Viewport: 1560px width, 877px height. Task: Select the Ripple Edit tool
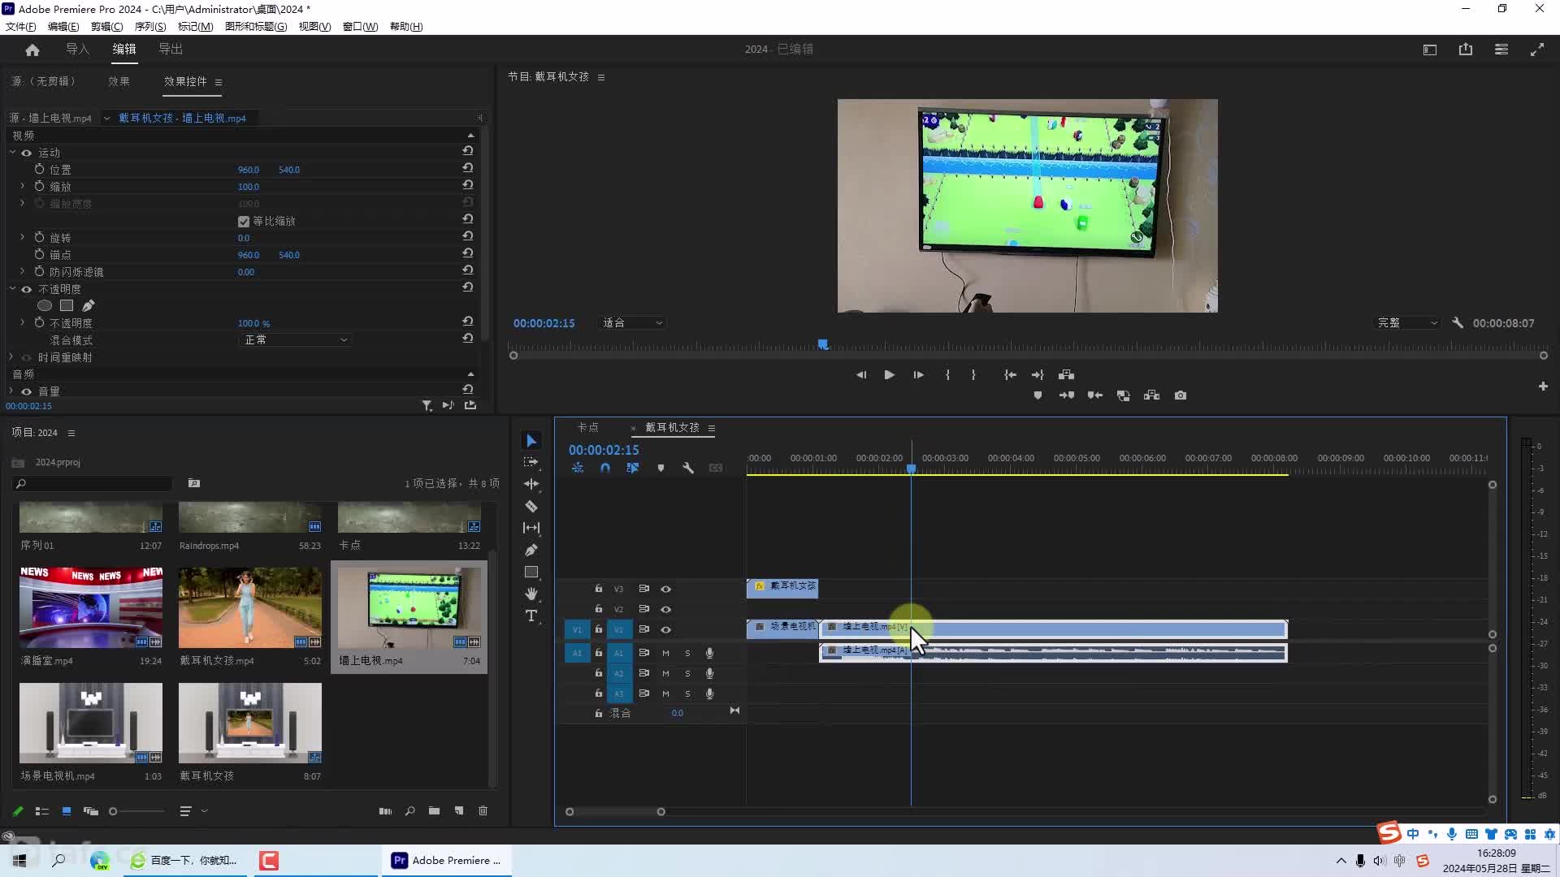(531, 484)
